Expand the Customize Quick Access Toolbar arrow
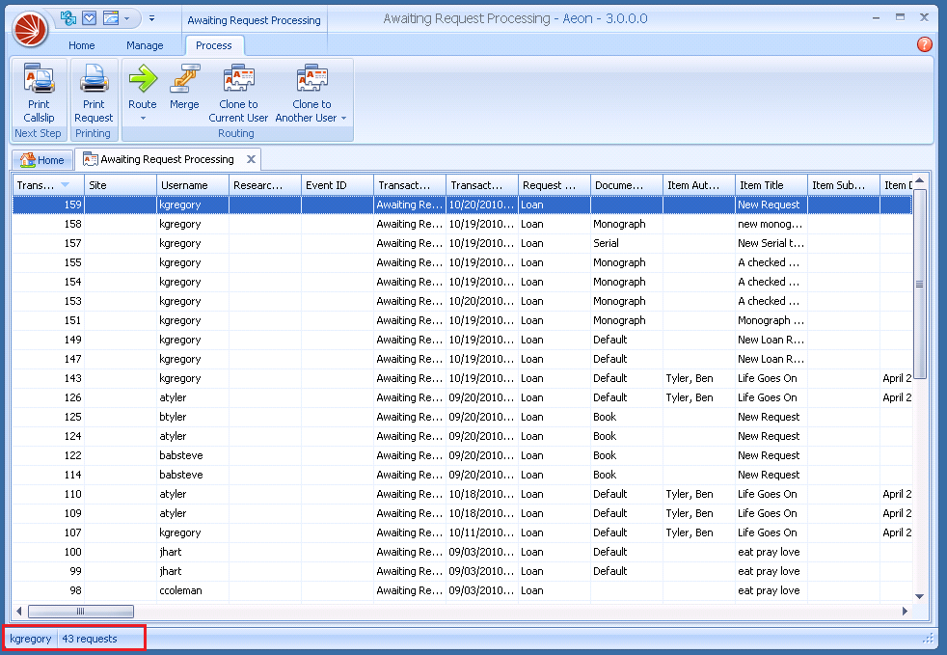Viewport: 947px width, 655px height. click(151, 17)
